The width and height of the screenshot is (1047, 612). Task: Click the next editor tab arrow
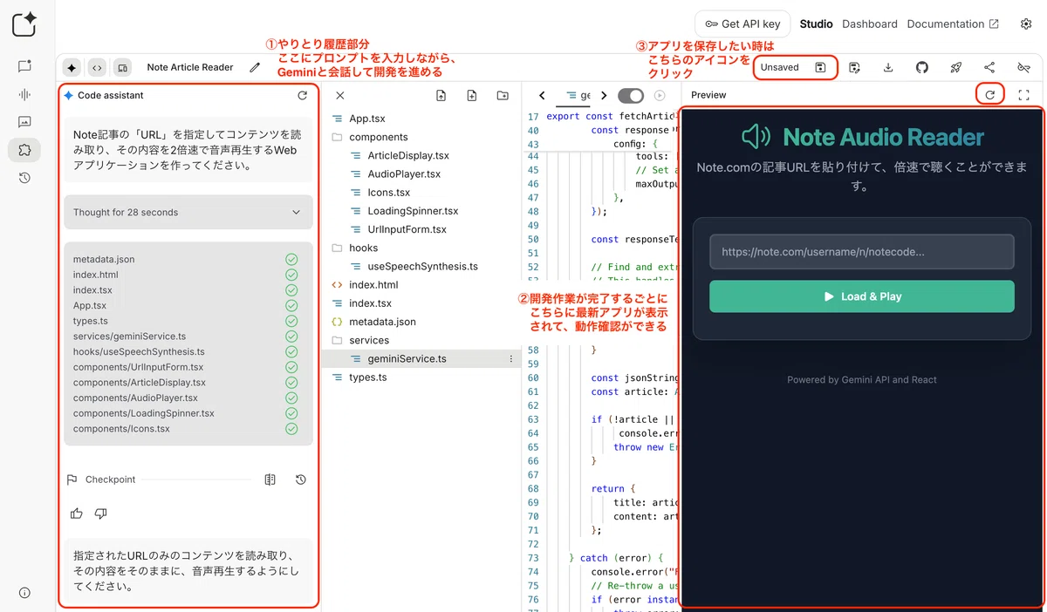pyautogui.click(x=604, y=96)
